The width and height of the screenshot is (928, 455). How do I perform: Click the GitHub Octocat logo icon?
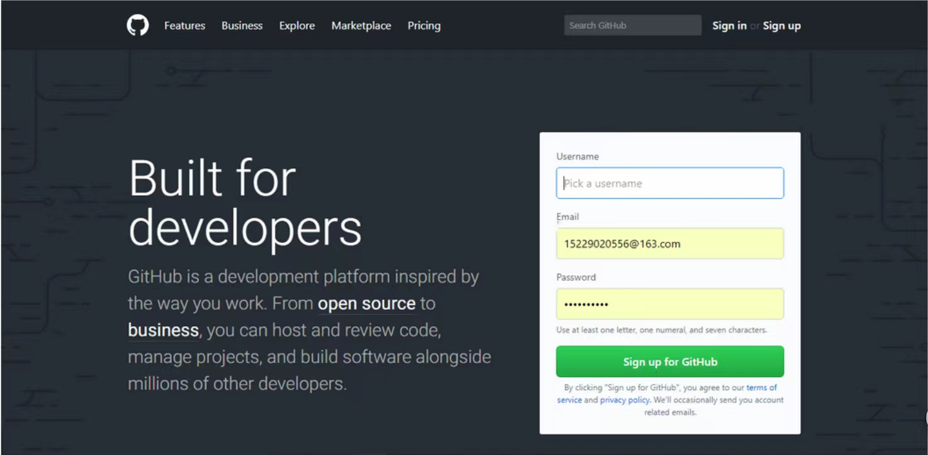(138, 25)
